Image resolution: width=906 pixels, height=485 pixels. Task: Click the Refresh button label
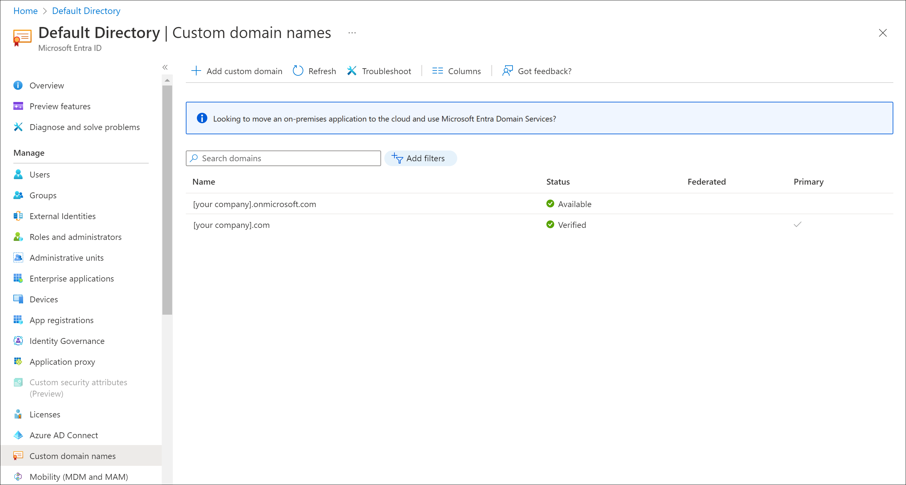(x=322, y=71)
